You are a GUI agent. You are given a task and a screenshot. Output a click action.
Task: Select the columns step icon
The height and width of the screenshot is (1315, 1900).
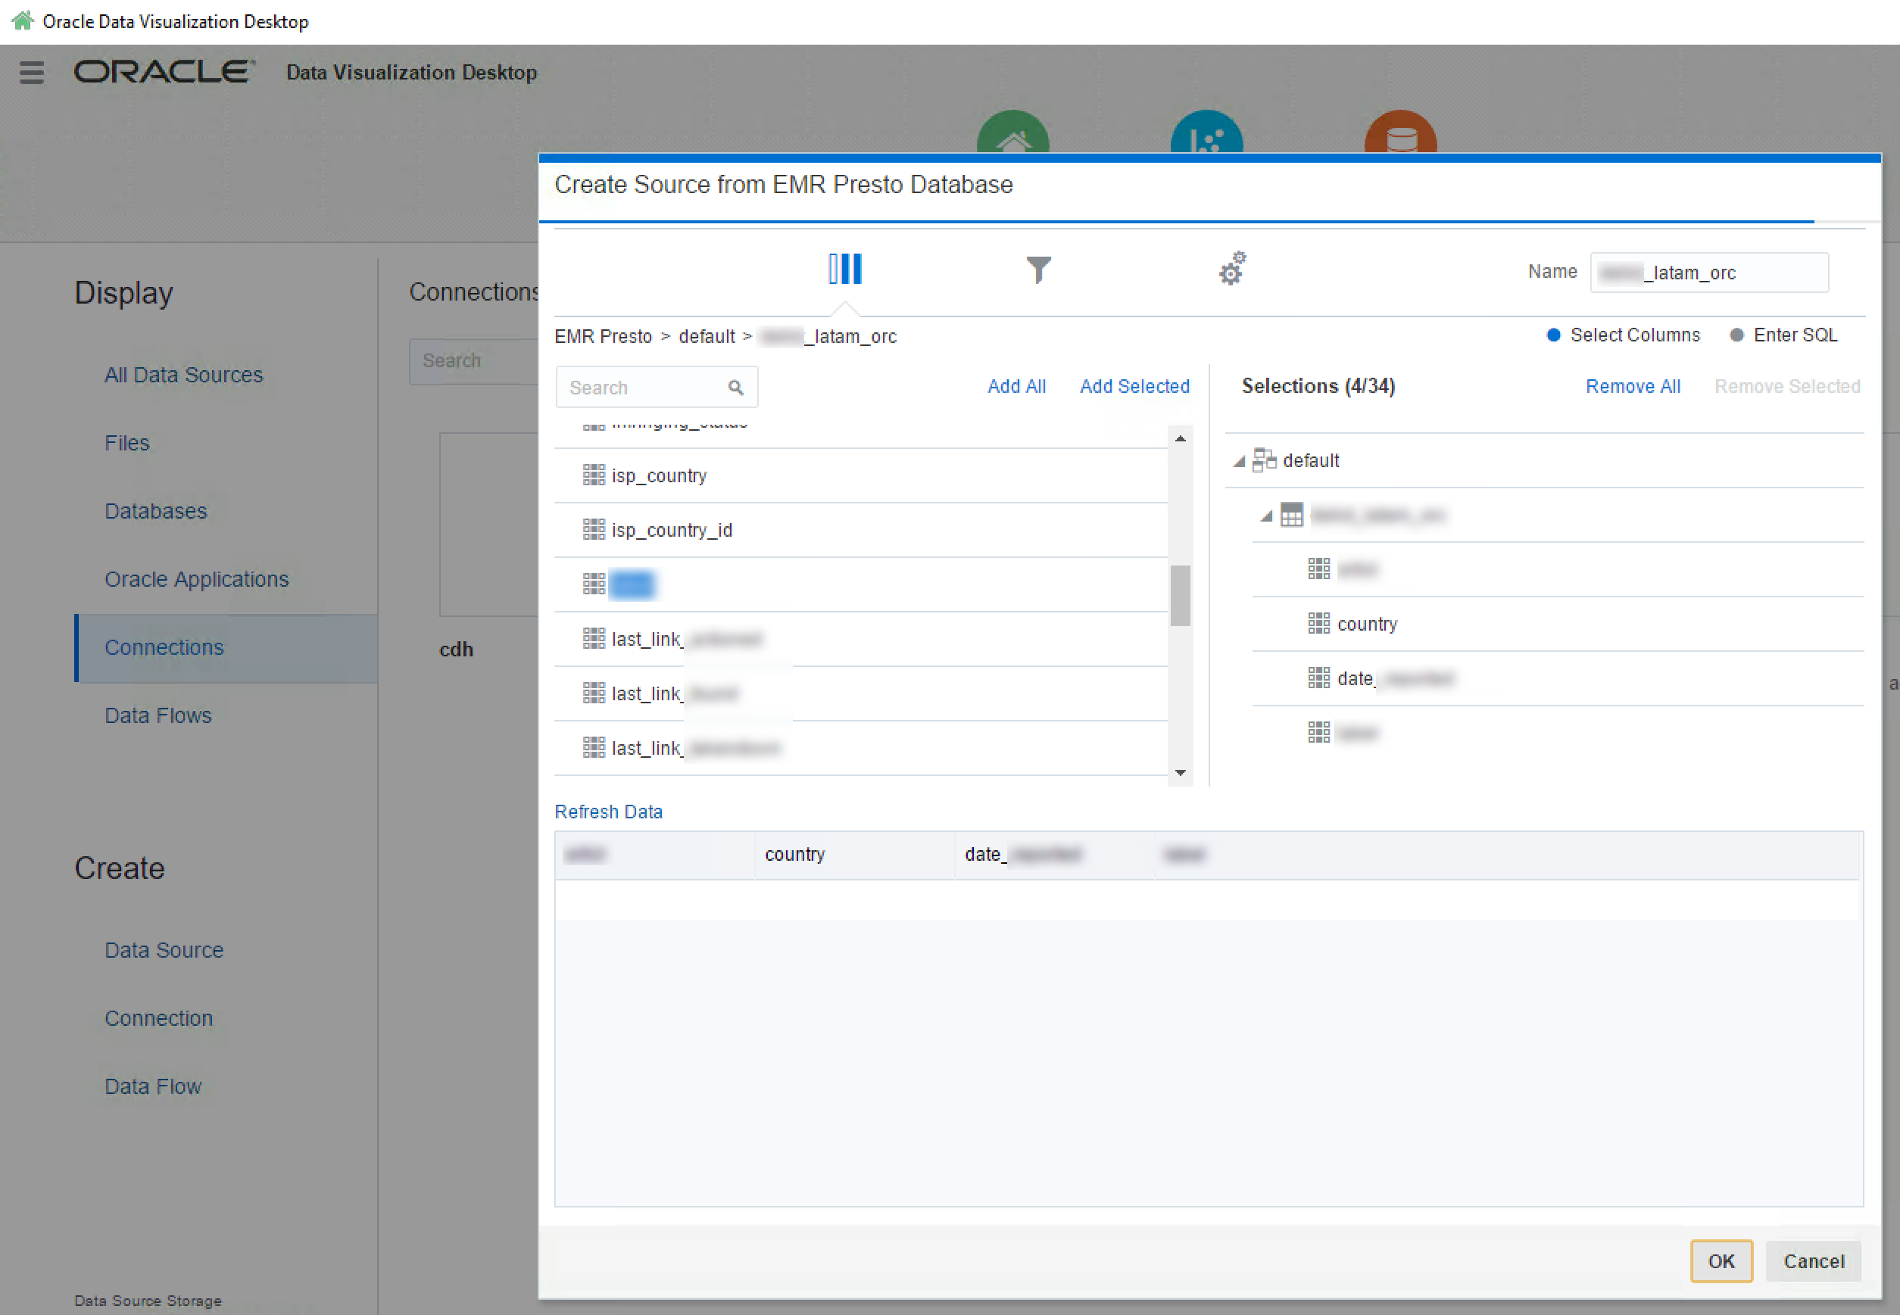coord(844,269)
